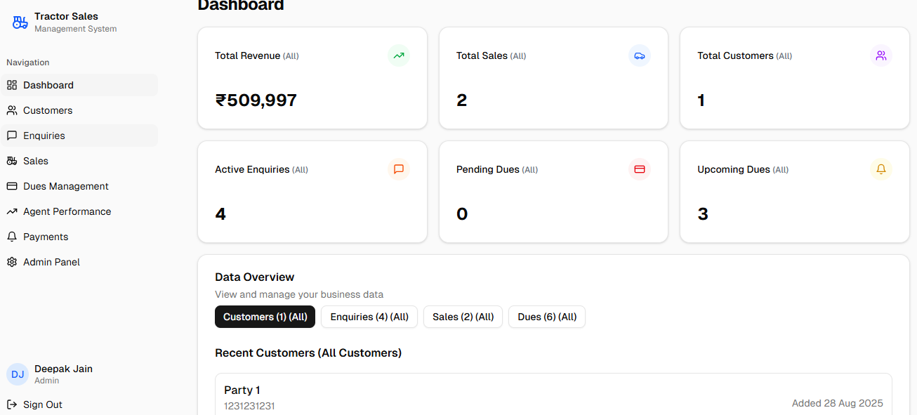Open Dues Management from the sidebar
Viewport: 917px width, 415px height.
pyautogui.click(x=66, y=186)
